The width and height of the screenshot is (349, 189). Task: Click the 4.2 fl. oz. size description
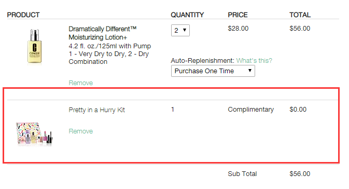(x=110, y=46)
